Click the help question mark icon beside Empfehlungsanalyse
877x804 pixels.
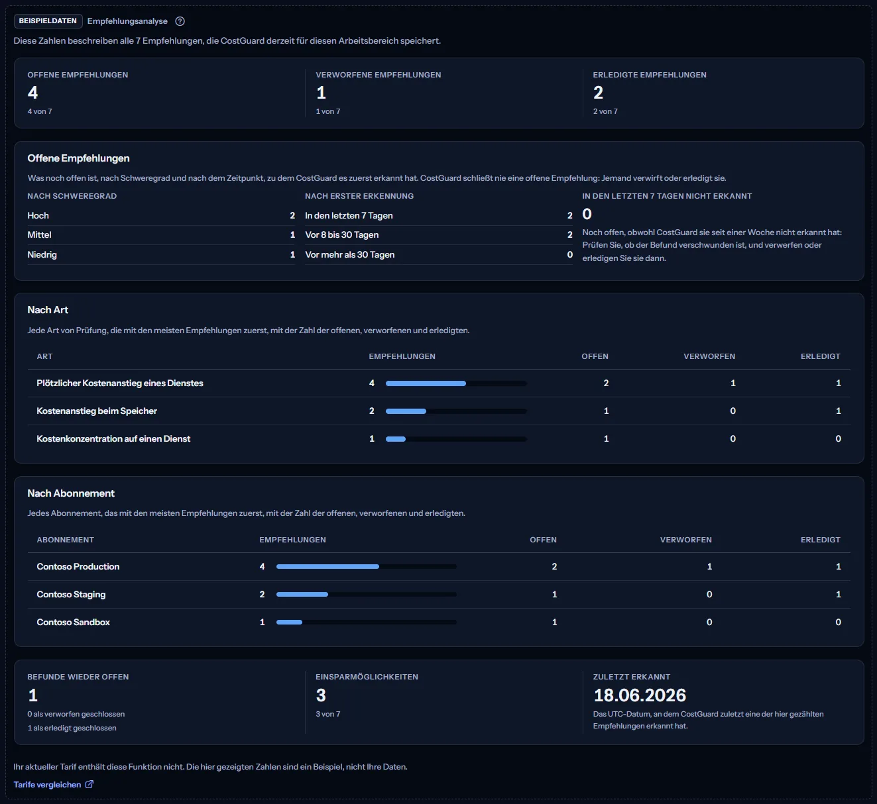[x=180, y=21]
